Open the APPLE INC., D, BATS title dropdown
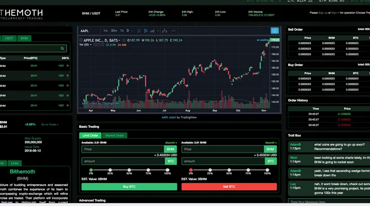370x206 pixels. pyautogui.click(x=119, y=40)
